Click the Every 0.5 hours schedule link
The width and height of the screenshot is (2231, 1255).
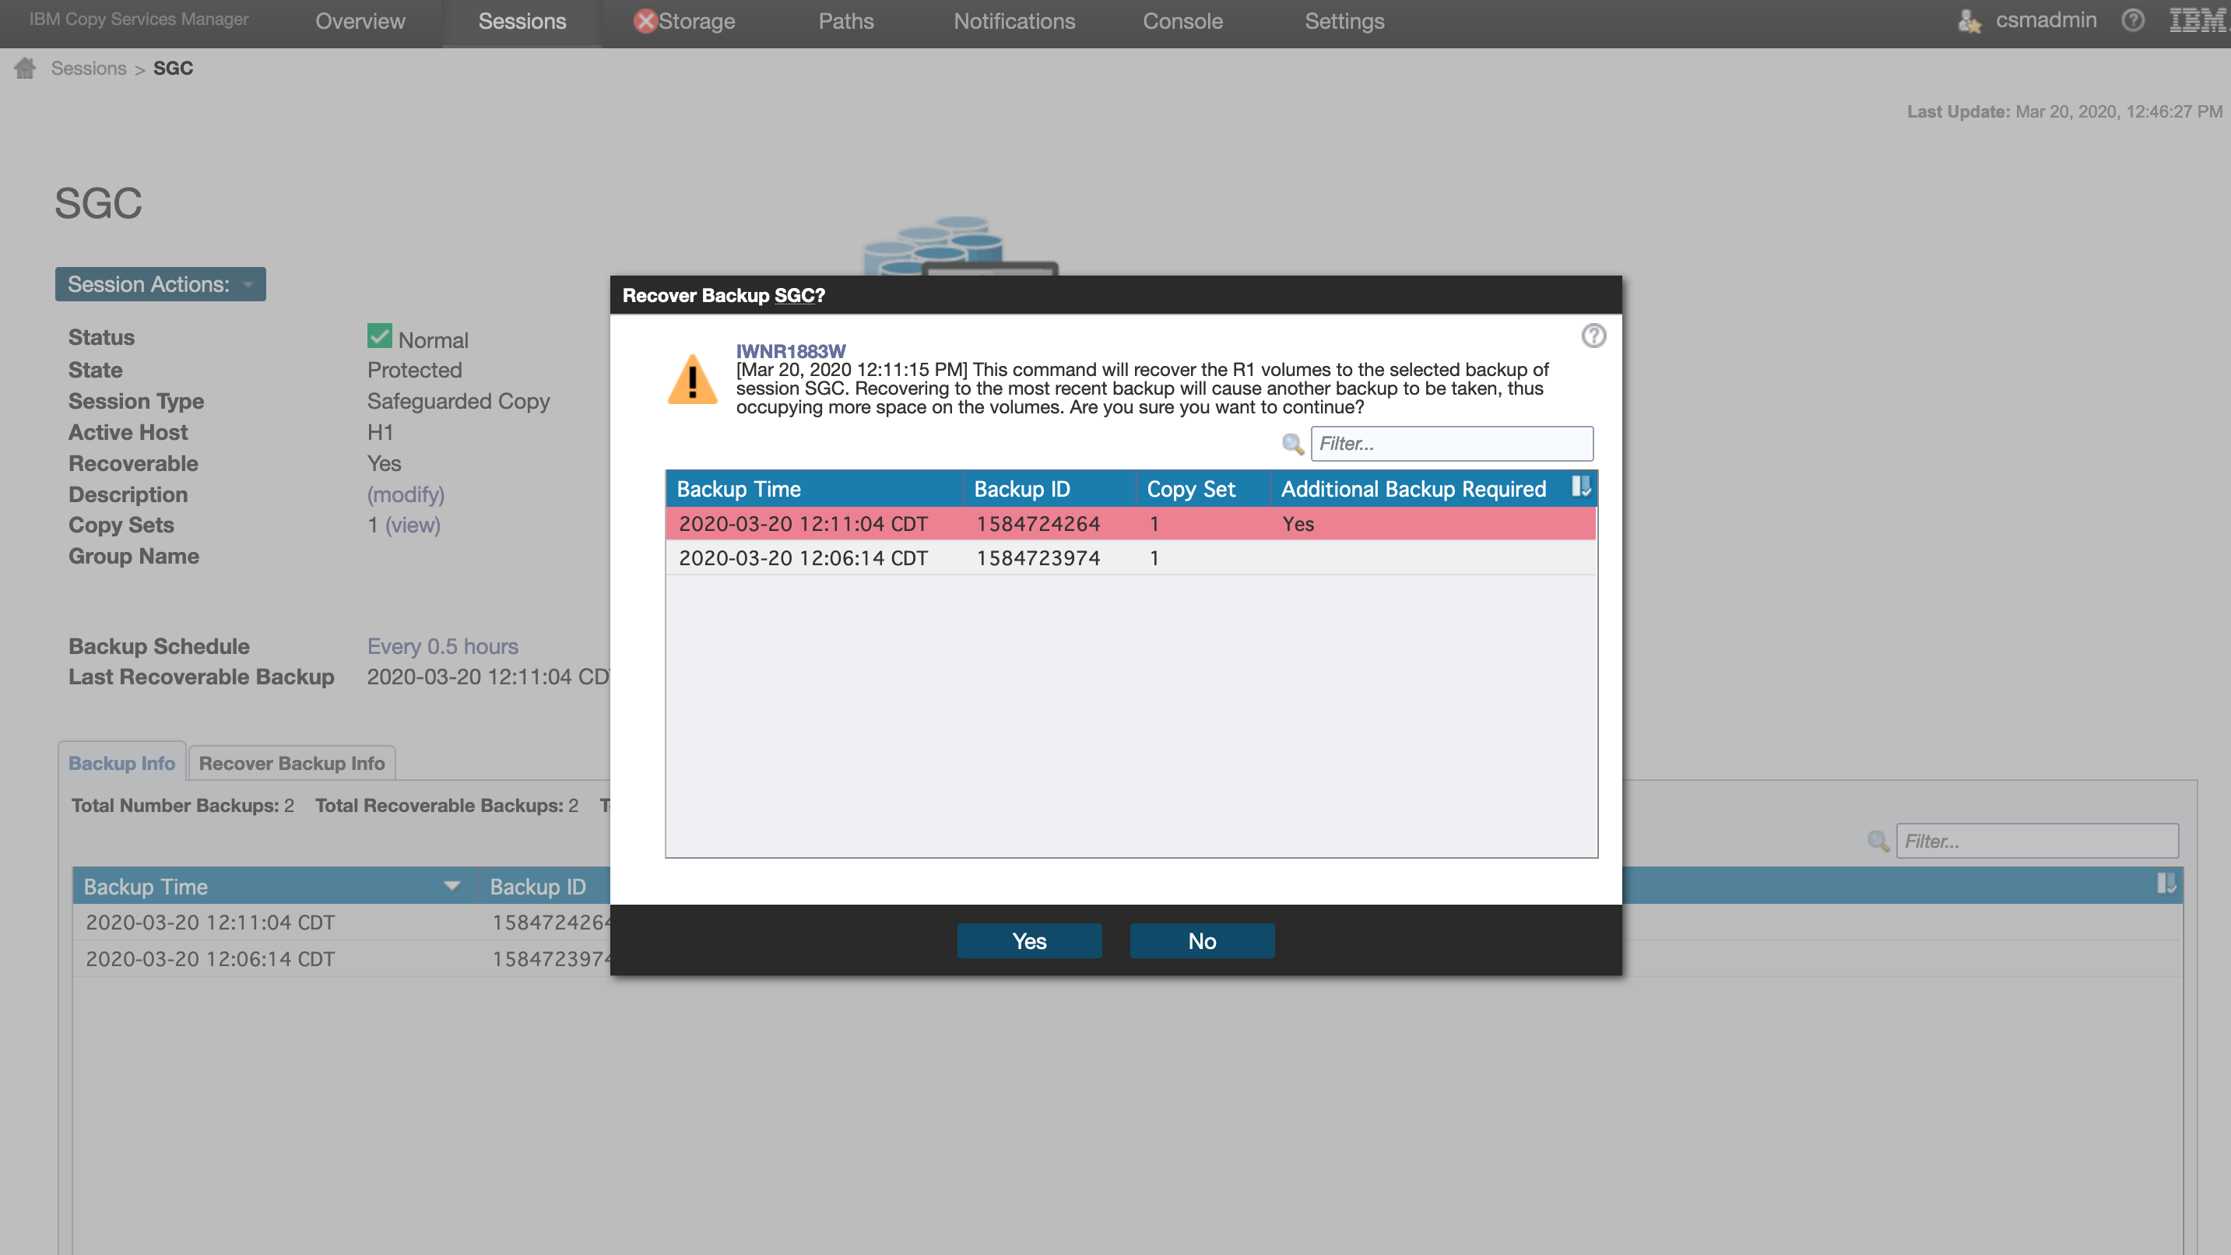[x=443, y=646]
